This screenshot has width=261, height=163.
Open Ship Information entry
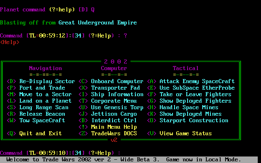pos(111,94)
